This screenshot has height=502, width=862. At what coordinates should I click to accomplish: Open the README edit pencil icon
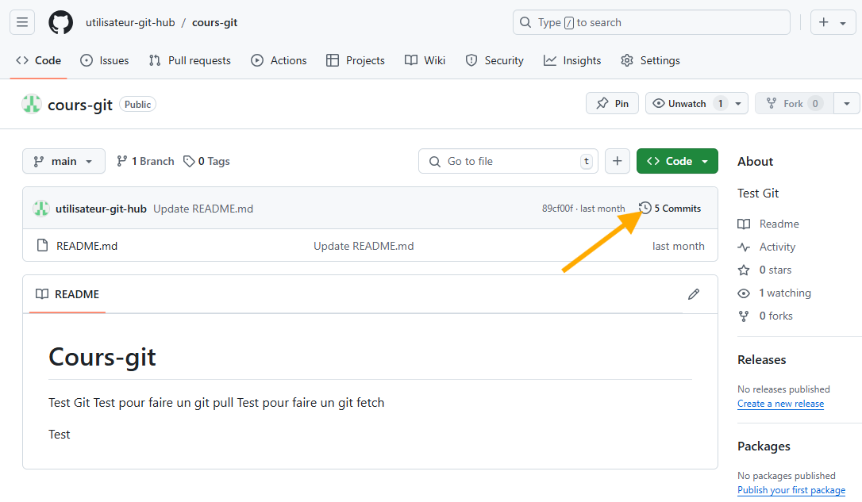coord(694,294)
